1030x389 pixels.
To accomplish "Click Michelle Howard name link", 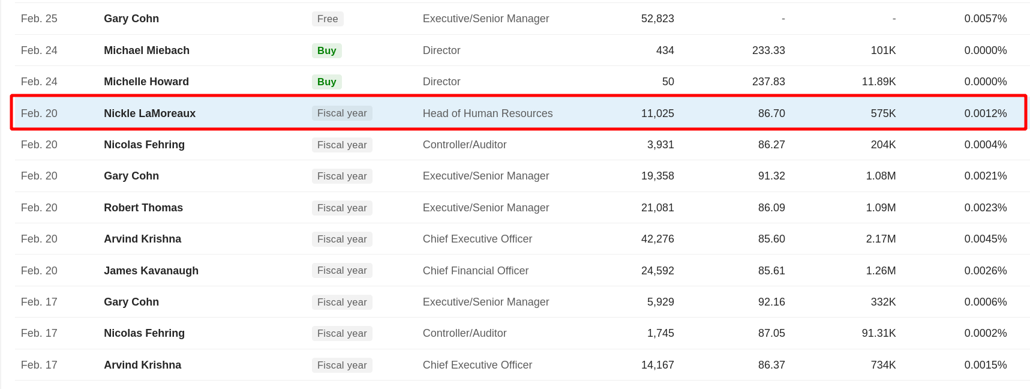I will pyautogui.click(x=146, y=82).
